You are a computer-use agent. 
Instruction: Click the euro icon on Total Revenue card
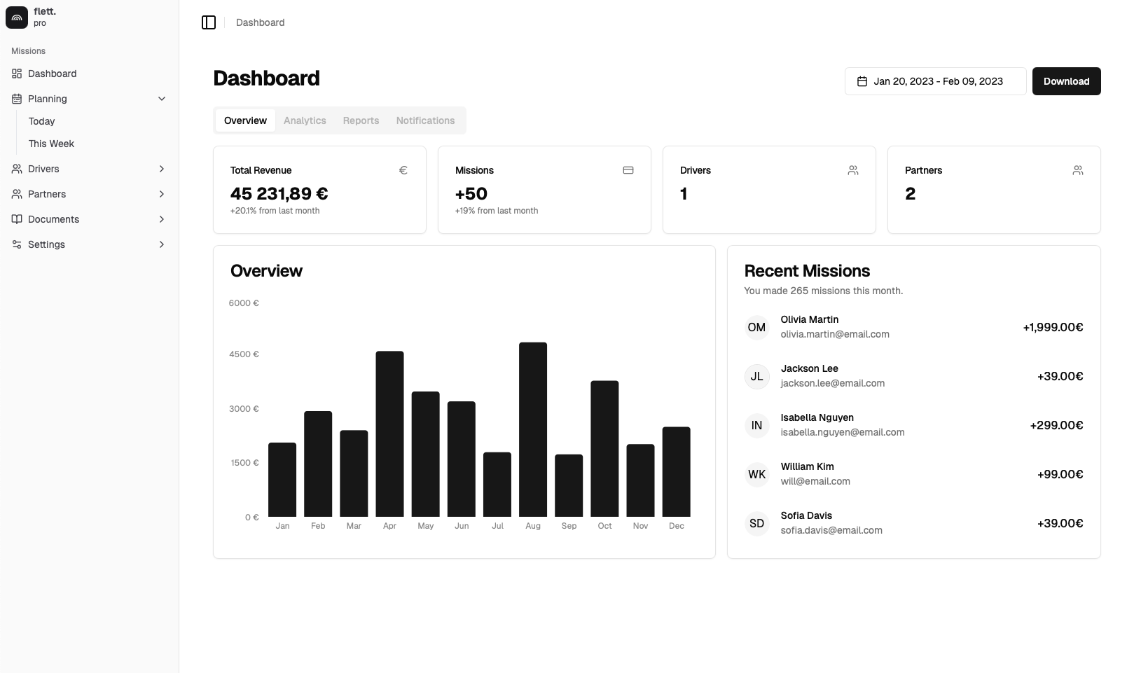403,169
